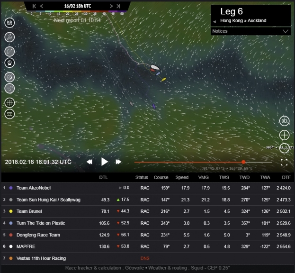Click the purple AkzoNobel color dot

click(x=11, y=188)
